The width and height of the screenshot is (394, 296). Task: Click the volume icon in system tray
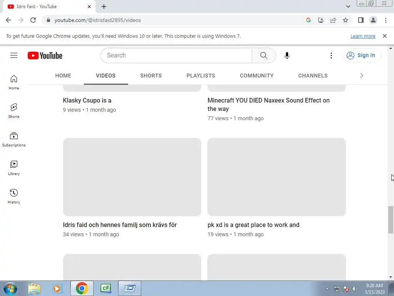355,289
